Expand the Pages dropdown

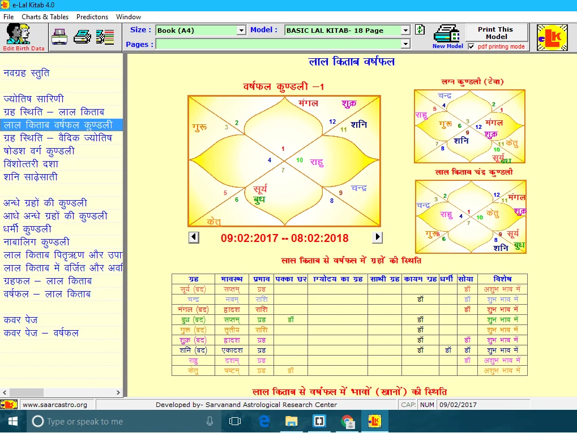405,44
